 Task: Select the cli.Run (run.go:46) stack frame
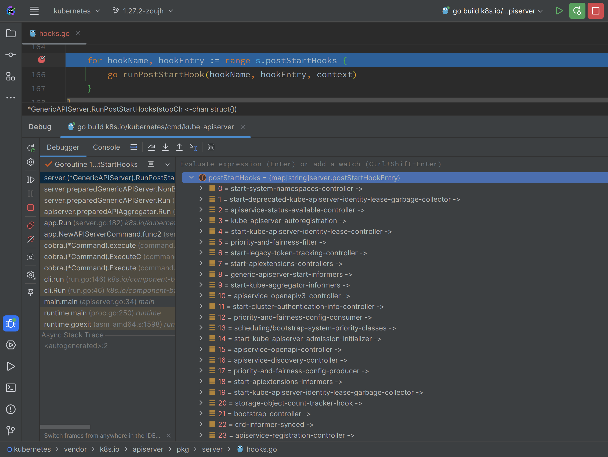(x=107, y=290)
